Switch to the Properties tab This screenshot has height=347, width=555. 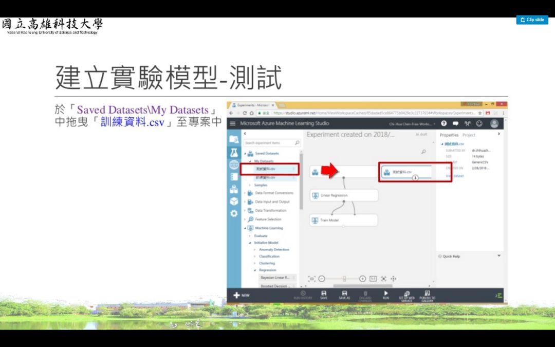[449, 135]
